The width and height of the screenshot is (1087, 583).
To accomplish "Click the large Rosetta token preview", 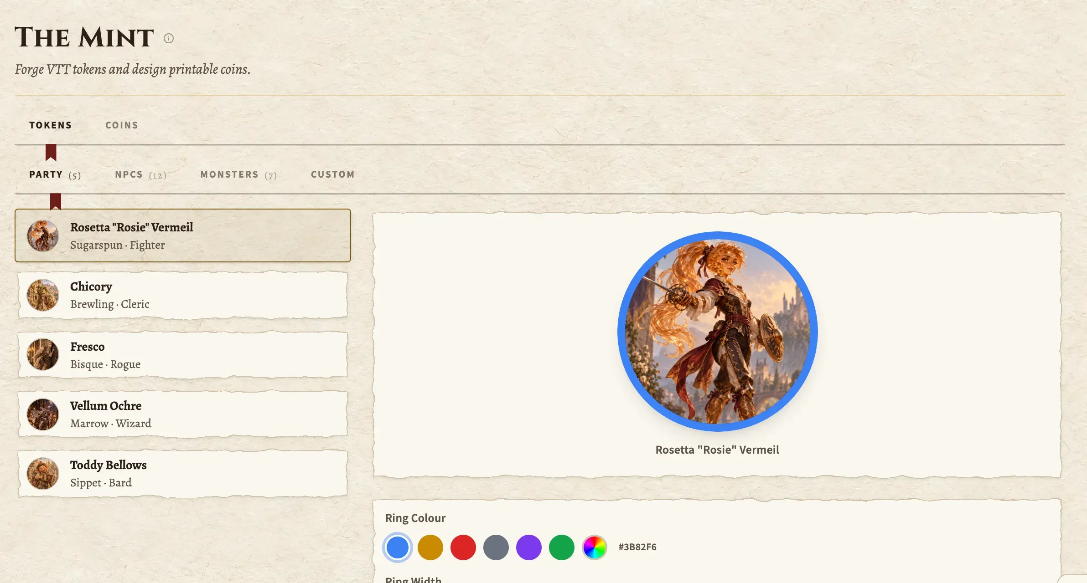I will coord(718,332).
